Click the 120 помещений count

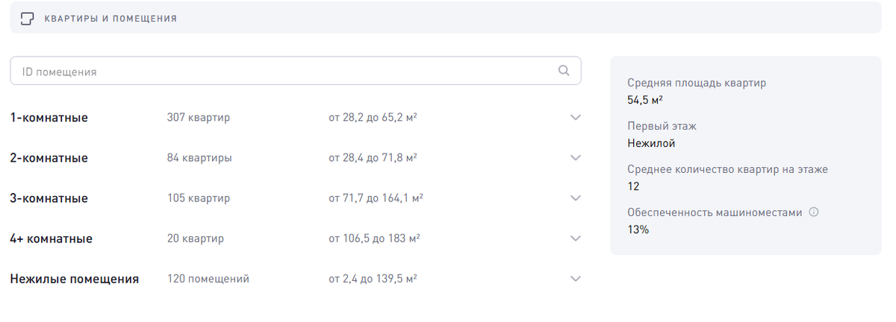click(x=208, y=279)
